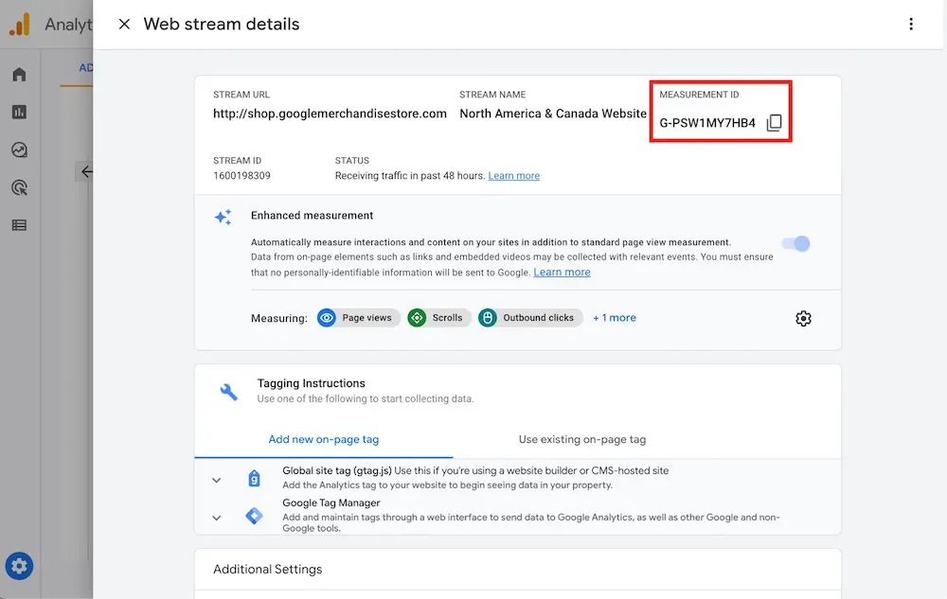This screenshot has height=599, width=947.
Task: Open Explore icon in the sidebar
Action: (19, 150)
